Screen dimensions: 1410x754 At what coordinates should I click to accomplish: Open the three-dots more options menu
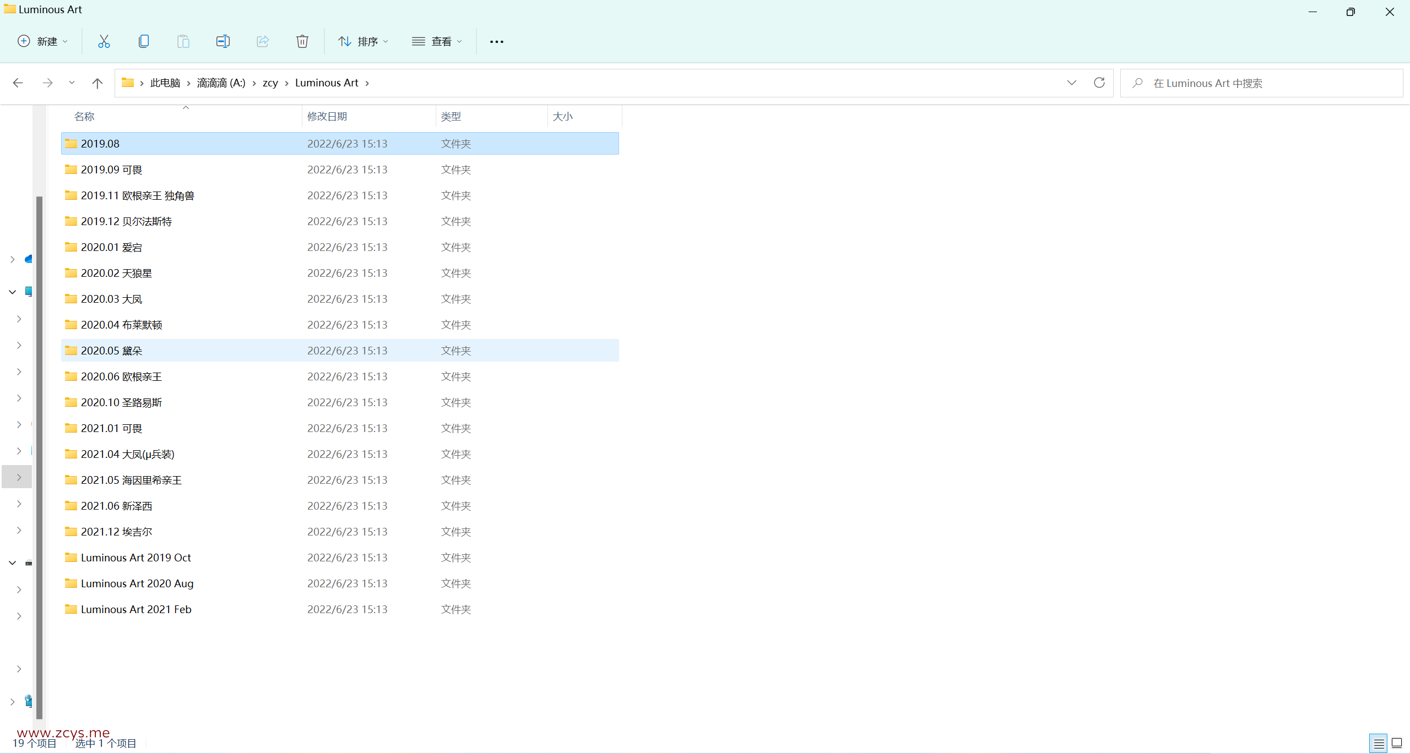point(497,42)
